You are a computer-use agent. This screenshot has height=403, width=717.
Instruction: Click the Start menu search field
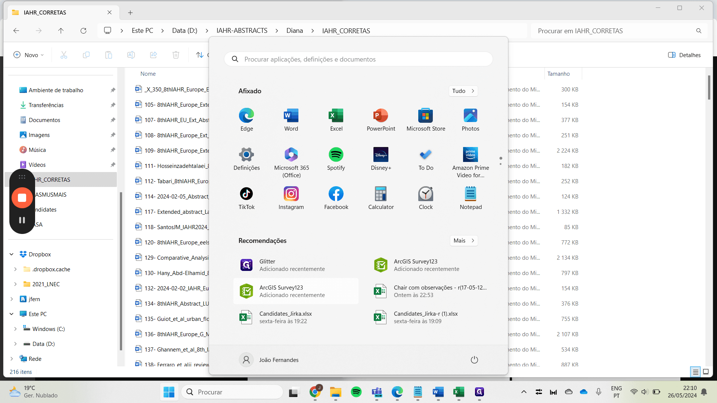point(358,59)
